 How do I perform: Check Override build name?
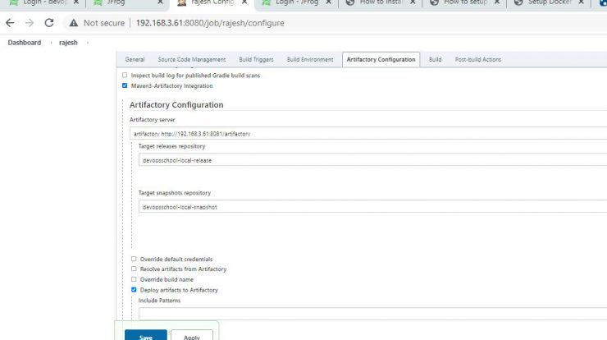point(134,279)
